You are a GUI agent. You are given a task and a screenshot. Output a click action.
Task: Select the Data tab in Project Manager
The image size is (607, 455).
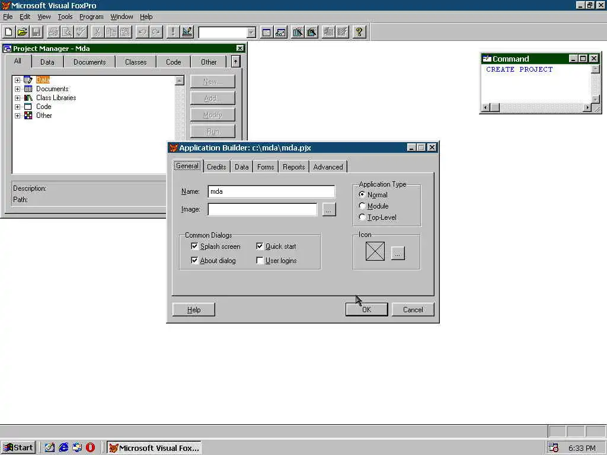pyautogui.click(x=47, y=62)
